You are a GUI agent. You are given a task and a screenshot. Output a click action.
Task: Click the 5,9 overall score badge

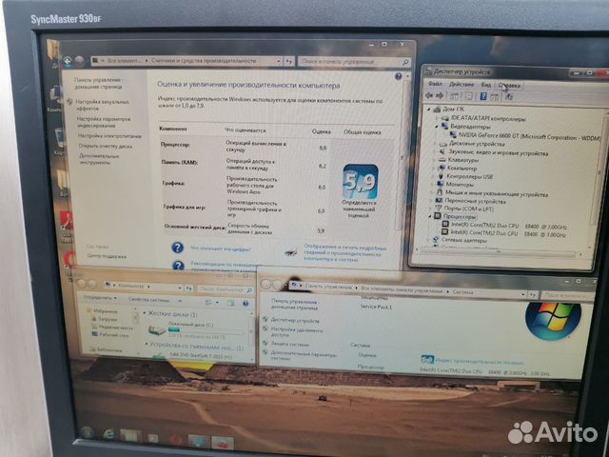click(x=360, y=182)
